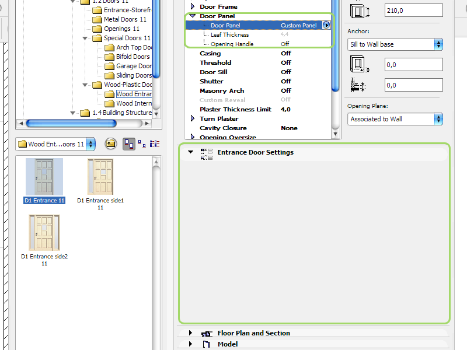Click the door height field 210,0

click(x=414, y=10)
